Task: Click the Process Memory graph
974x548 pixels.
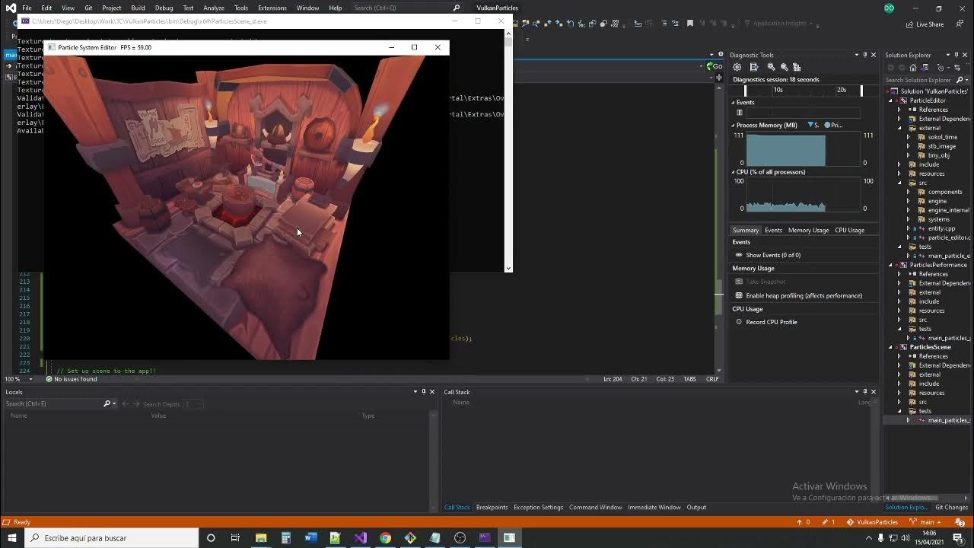Action: click(803, 149)
